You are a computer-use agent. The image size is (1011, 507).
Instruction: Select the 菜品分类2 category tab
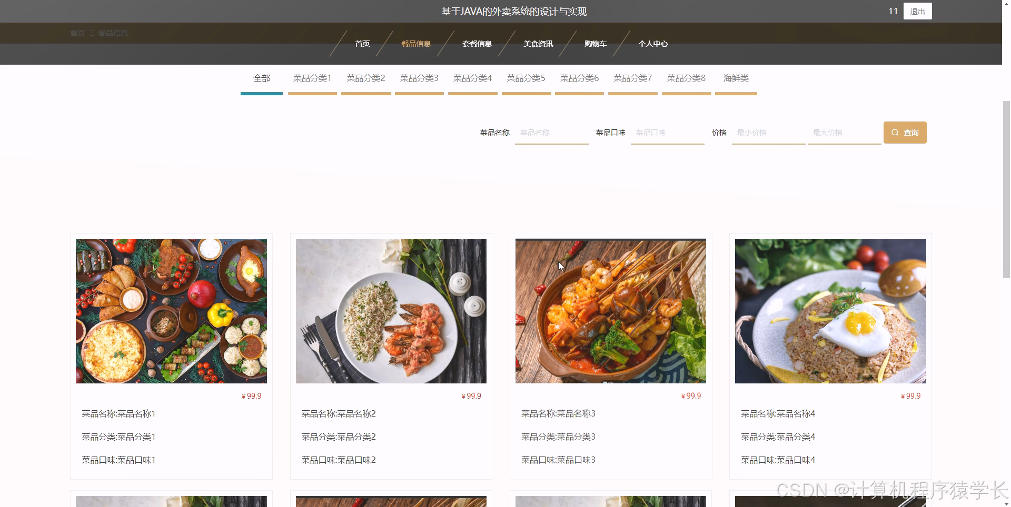pos(366,79)
